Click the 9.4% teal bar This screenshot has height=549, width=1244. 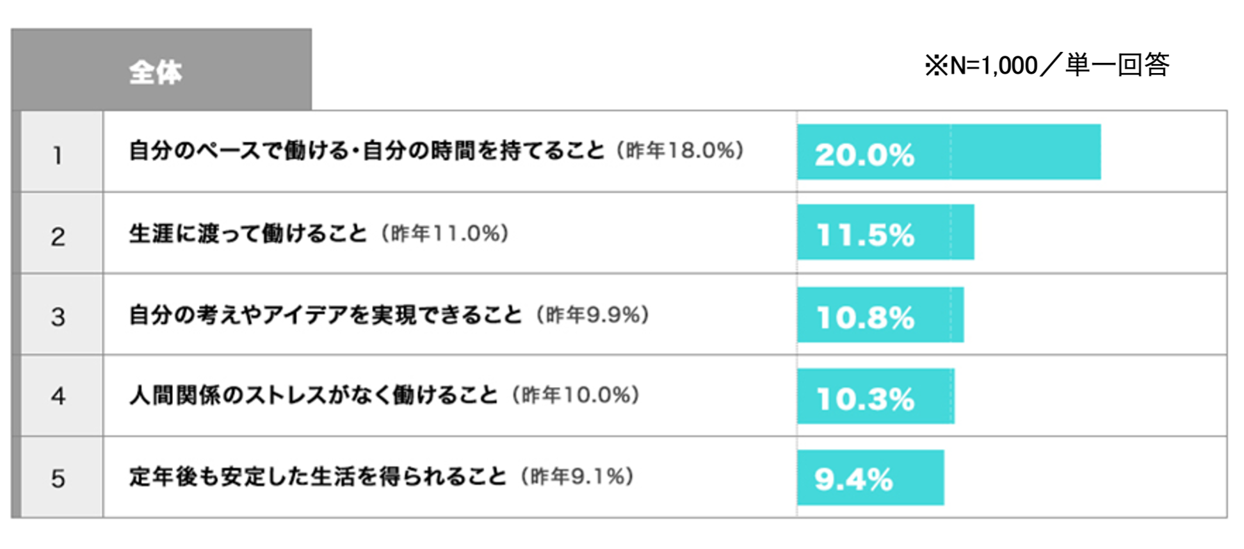[870, 478]
